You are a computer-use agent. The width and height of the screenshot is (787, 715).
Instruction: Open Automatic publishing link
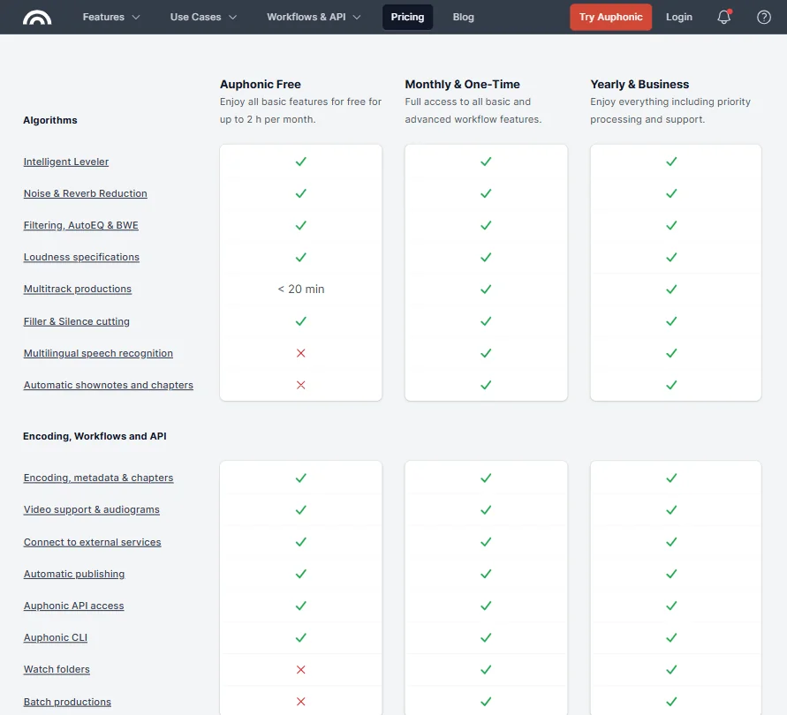click(x=74, y=574)
